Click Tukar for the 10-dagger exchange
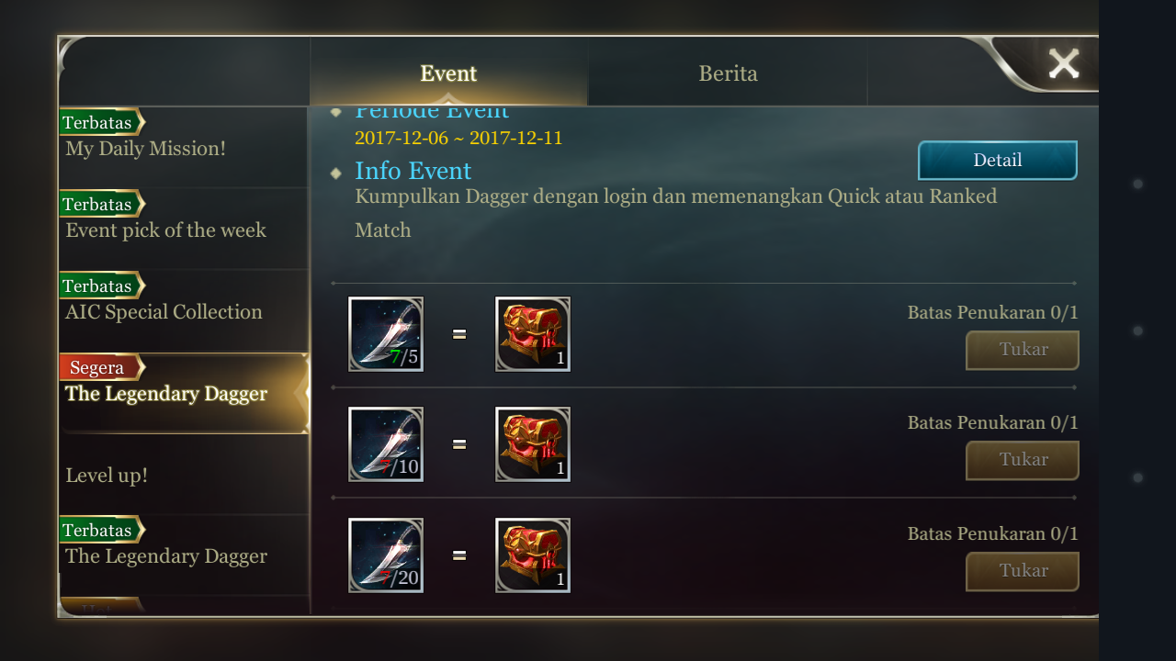Viewport: 1176px width, 661px height. tap(1023, 461)
